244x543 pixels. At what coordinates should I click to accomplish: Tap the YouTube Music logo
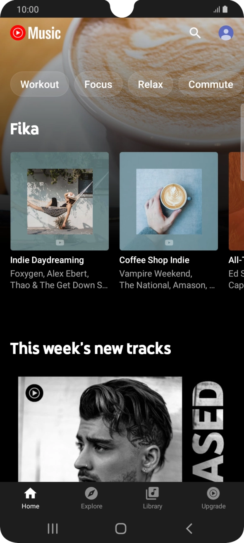coord(36,33)
